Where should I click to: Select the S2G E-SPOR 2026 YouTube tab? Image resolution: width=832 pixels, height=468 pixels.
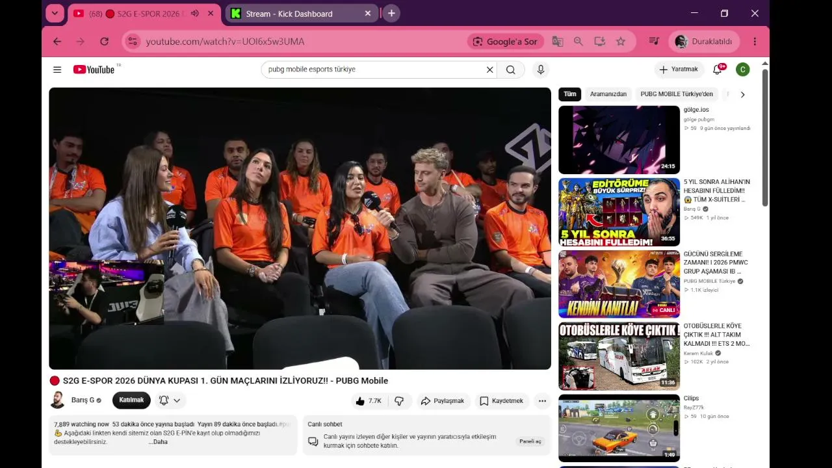[144, 14]
